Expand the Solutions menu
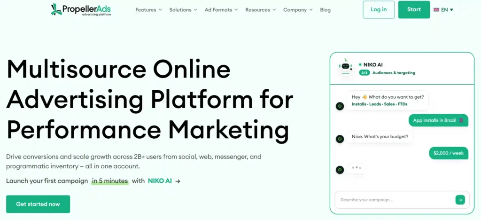 pos(183,10)
